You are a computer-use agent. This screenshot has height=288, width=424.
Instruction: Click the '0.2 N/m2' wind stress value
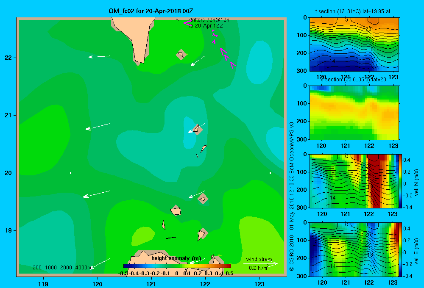coord(259,268)
